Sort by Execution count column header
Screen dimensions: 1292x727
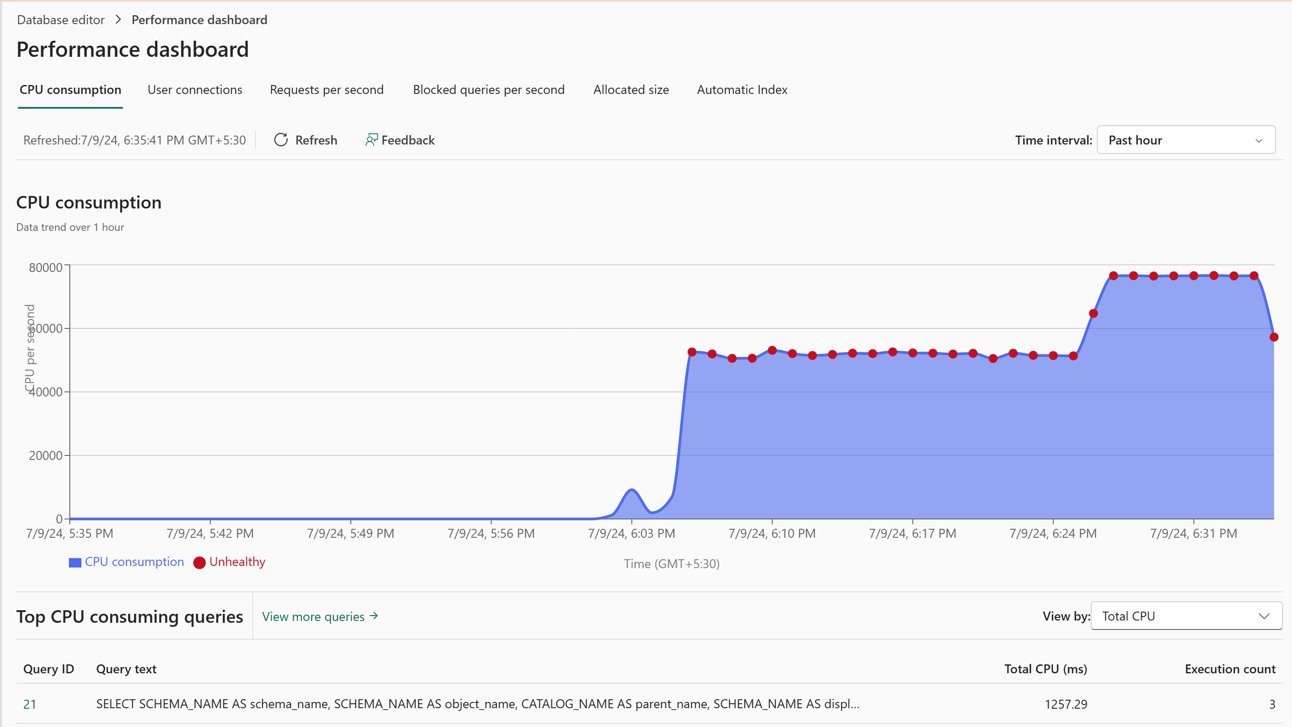[x=1230, y=669]
